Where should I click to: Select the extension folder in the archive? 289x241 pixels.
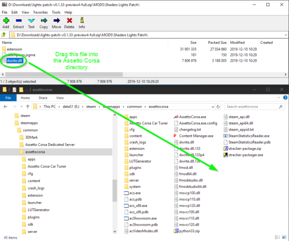(x=12, y=49)
